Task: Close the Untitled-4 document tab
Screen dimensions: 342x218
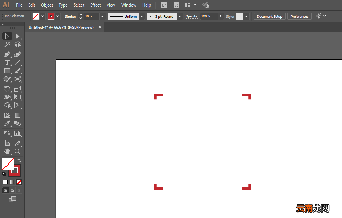Action: pyautogui.click(x=100, y=27)
